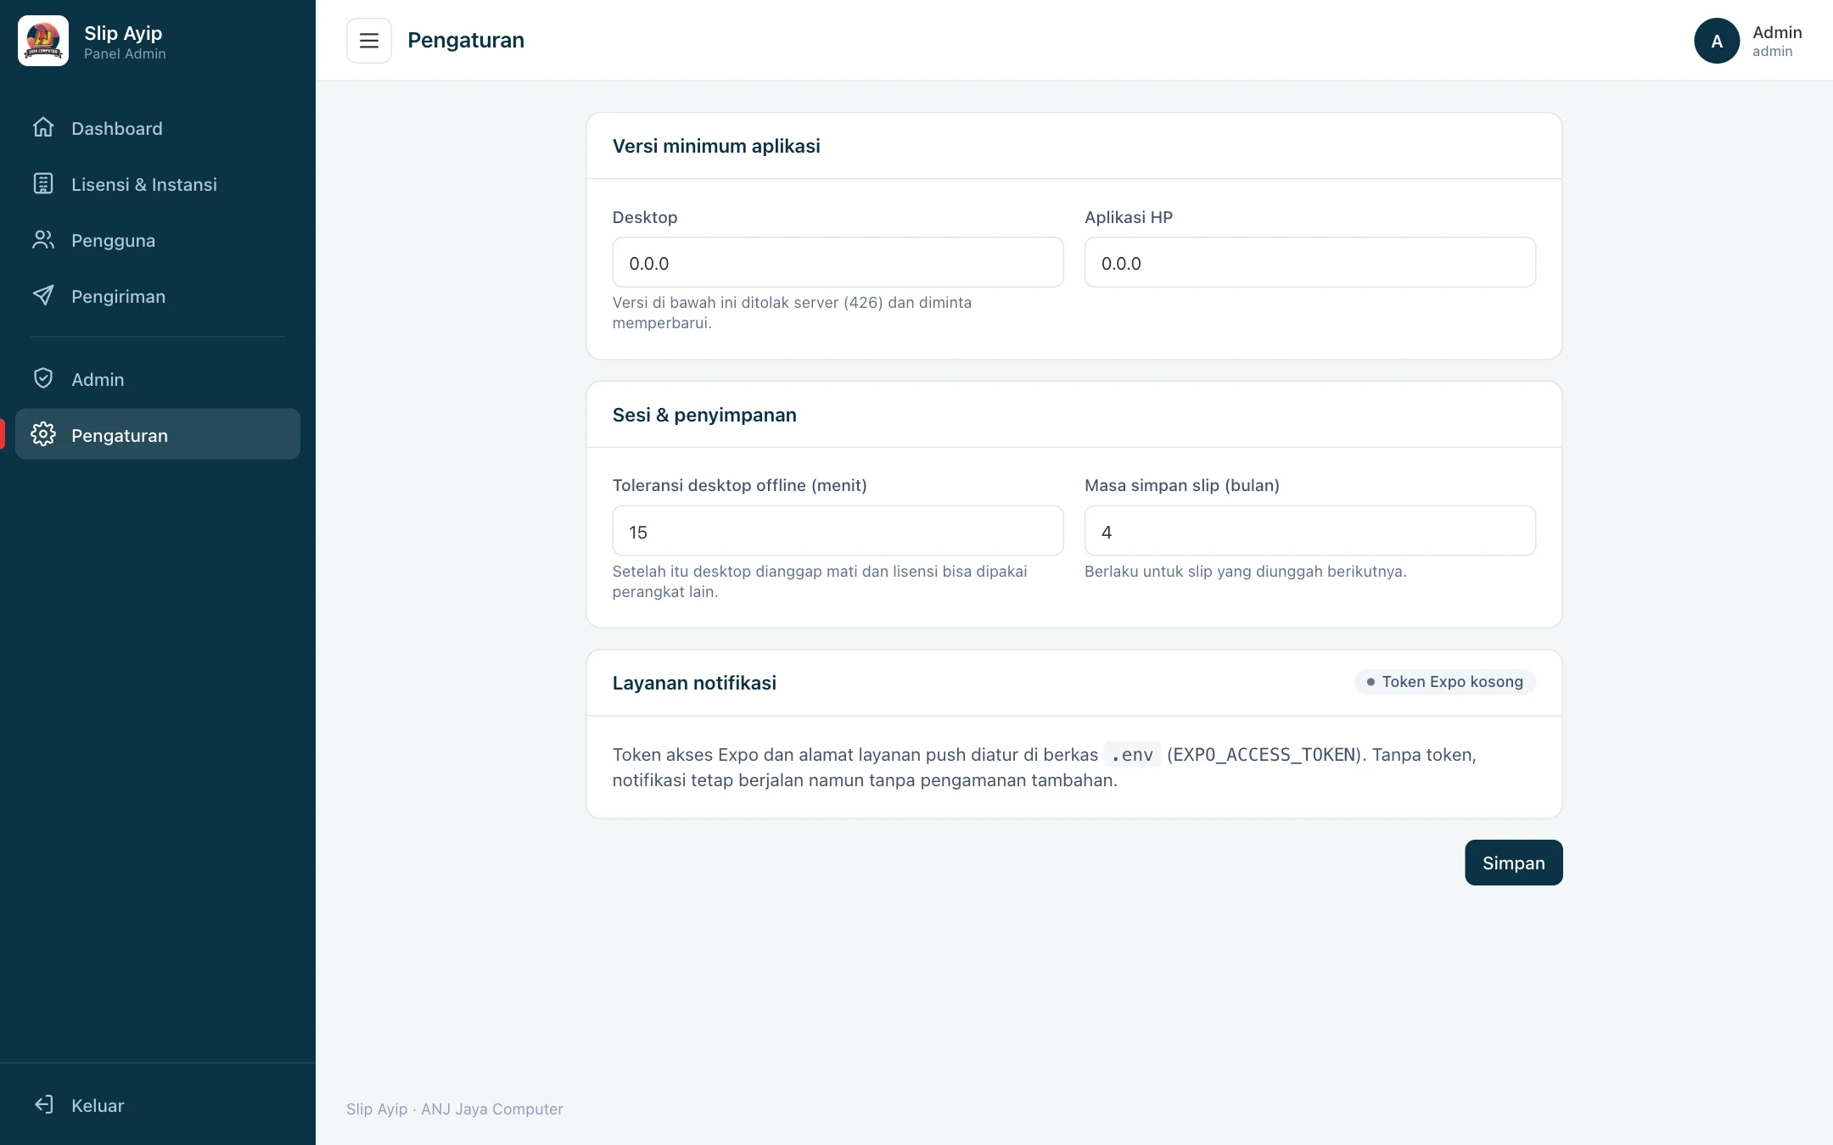Image resolution: width=1833 pixels, height=1145 pixels.
Task: Focus the Aplikasi HP version field
Action: [1309, 262]
